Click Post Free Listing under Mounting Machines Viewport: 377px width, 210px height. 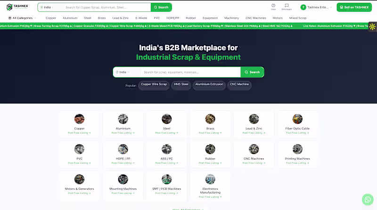123,193
